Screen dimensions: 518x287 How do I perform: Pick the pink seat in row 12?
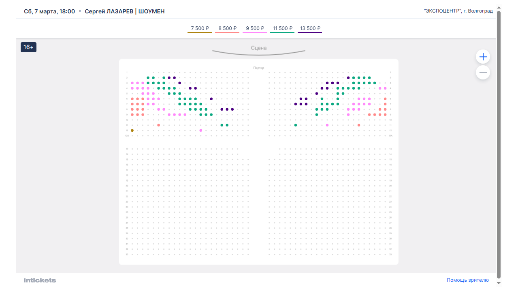click(x=201, y=131)
